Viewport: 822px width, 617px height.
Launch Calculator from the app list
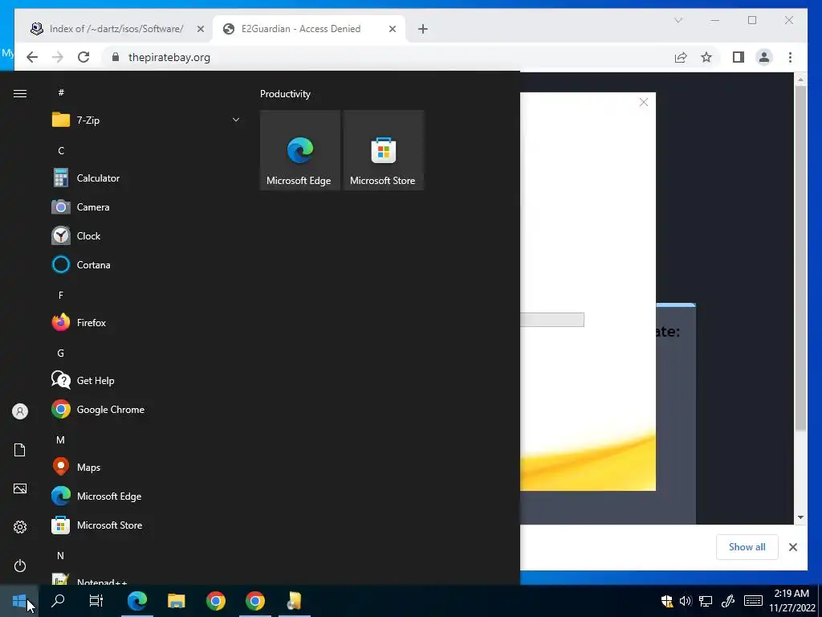tap(144, 178)
